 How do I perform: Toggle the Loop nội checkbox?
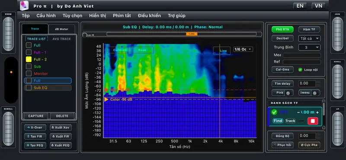[300, 70]
